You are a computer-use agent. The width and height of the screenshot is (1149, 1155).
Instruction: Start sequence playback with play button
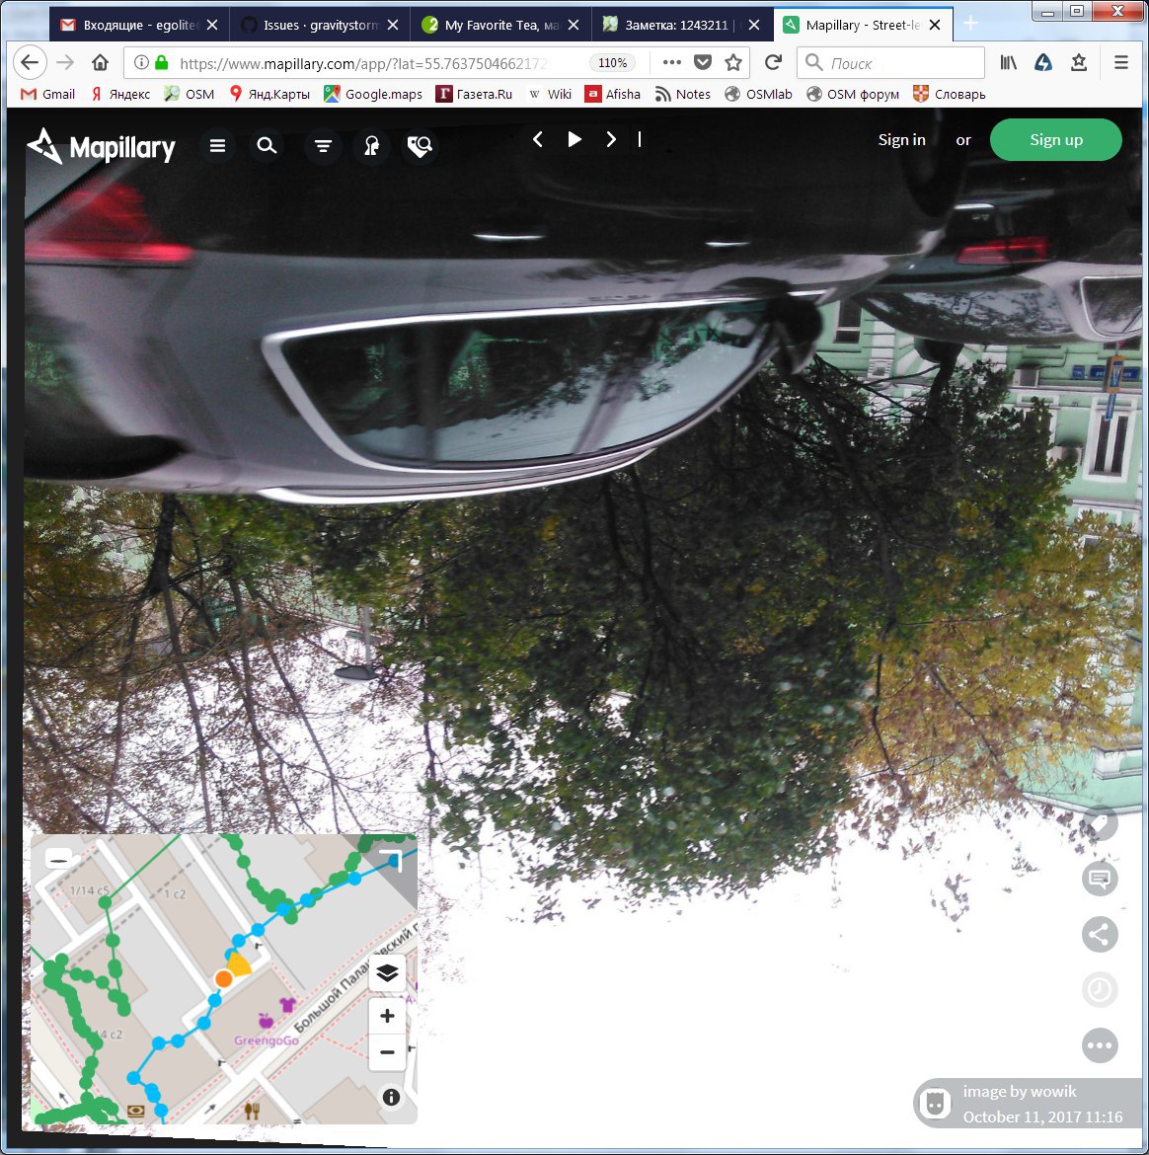(x=574, y=139)
